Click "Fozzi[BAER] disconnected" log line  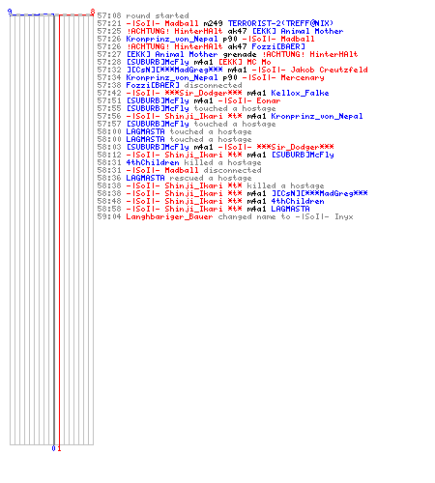click(x=169, y=85)
